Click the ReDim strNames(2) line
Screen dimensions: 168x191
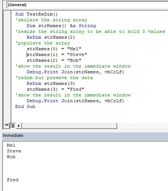(x=51, y=37)
